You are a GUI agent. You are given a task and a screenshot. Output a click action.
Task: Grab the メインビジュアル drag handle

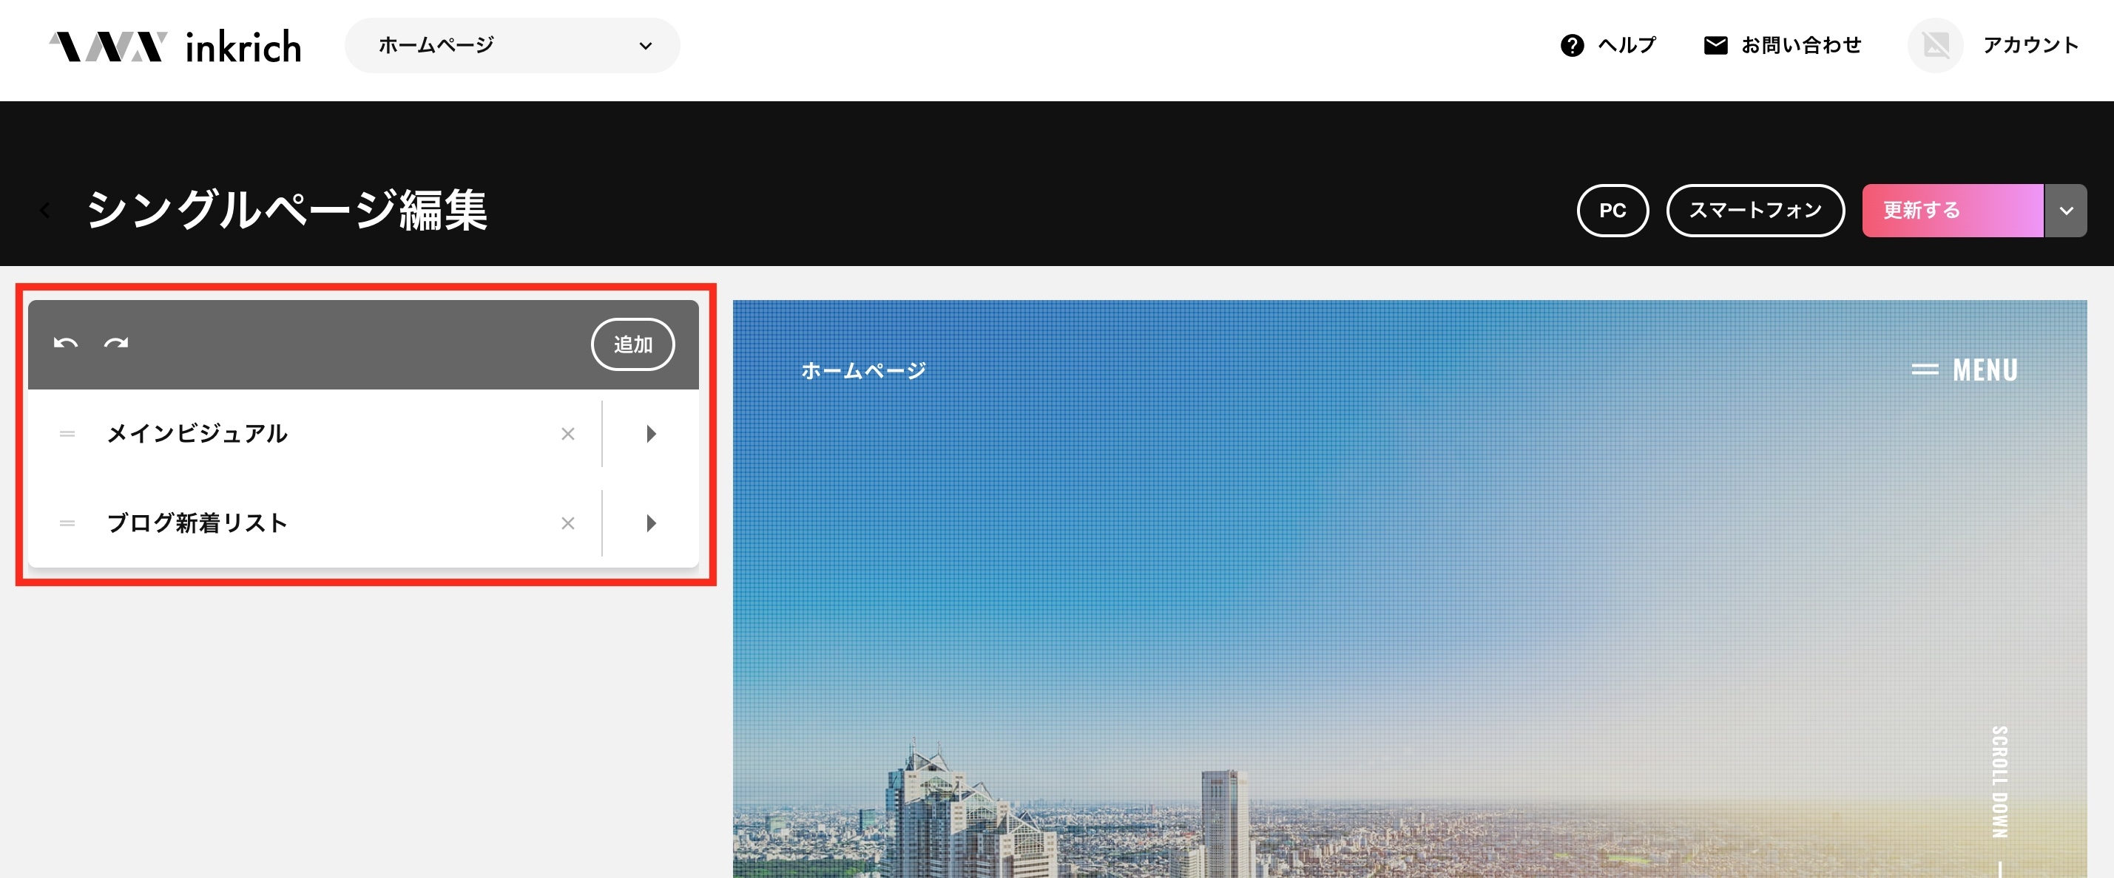pos(67,434)
